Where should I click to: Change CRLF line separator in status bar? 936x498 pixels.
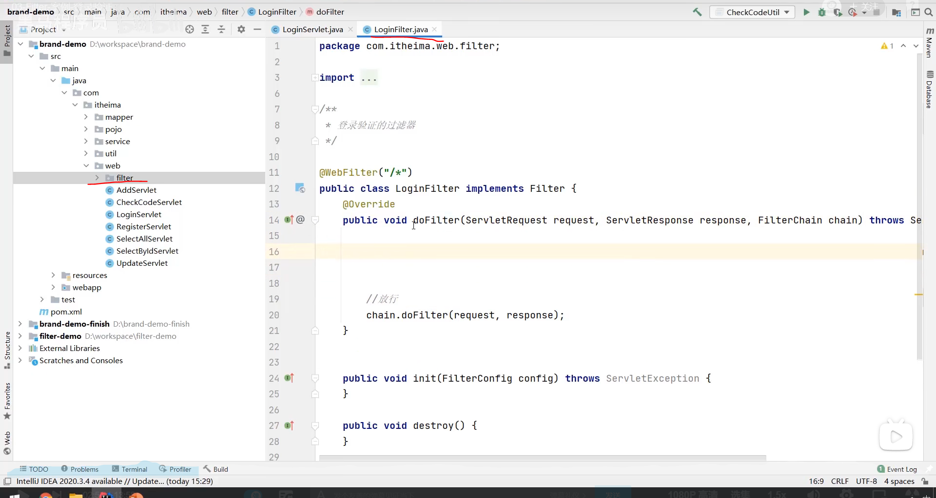coord(840,481)
